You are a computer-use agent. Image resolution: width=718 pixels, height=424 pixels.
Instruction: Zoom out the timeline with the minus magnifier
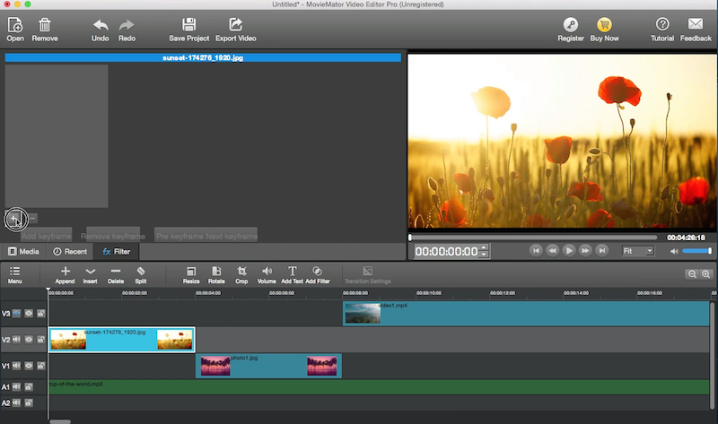click(x=693, y=273)
